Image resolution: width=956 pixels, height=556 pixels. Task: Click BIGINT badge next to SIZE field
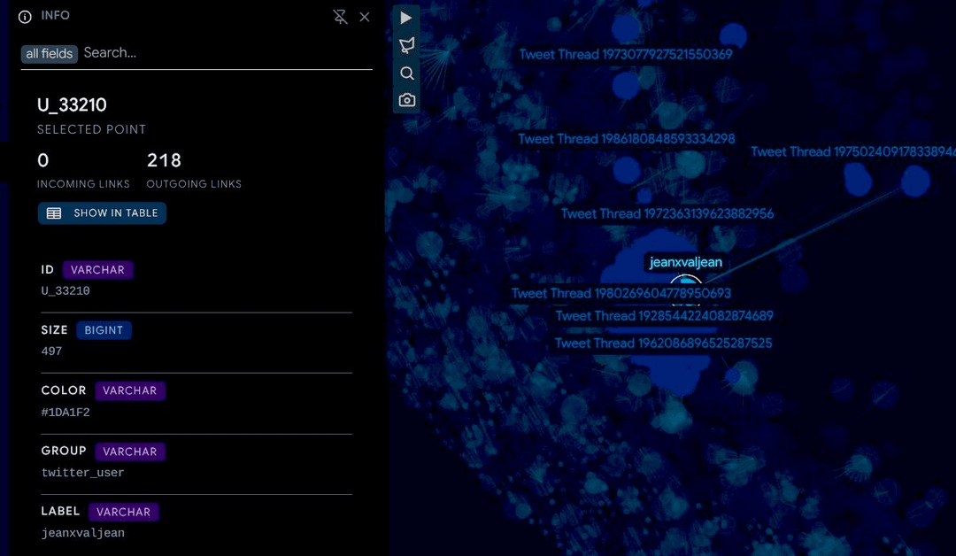pyautogui.click(x=104, y=330)
